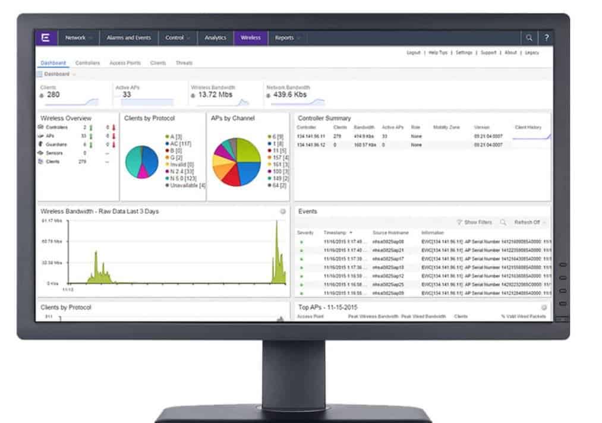Image resolution: width=602 pixels, height=423 pixels.
Task: Open the Alarms and Events menu
Action: [130, 37]
